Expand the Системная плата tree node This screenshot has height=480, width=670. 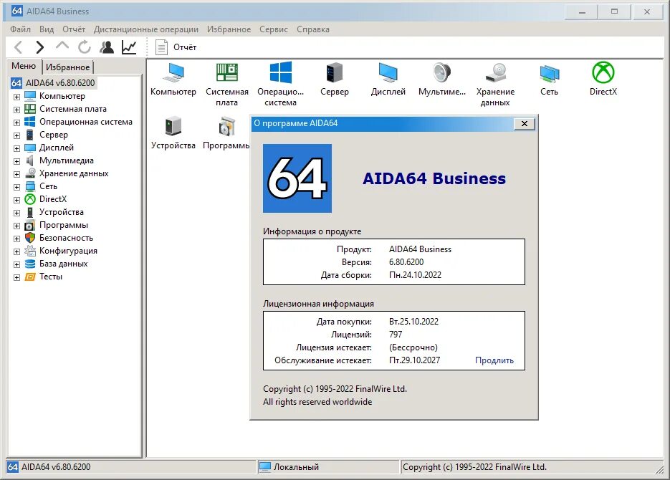coord(16,108)
